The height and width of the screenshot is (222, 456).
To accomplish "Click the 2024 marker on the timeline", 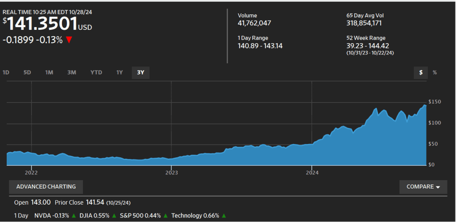I will pos(312,172).
